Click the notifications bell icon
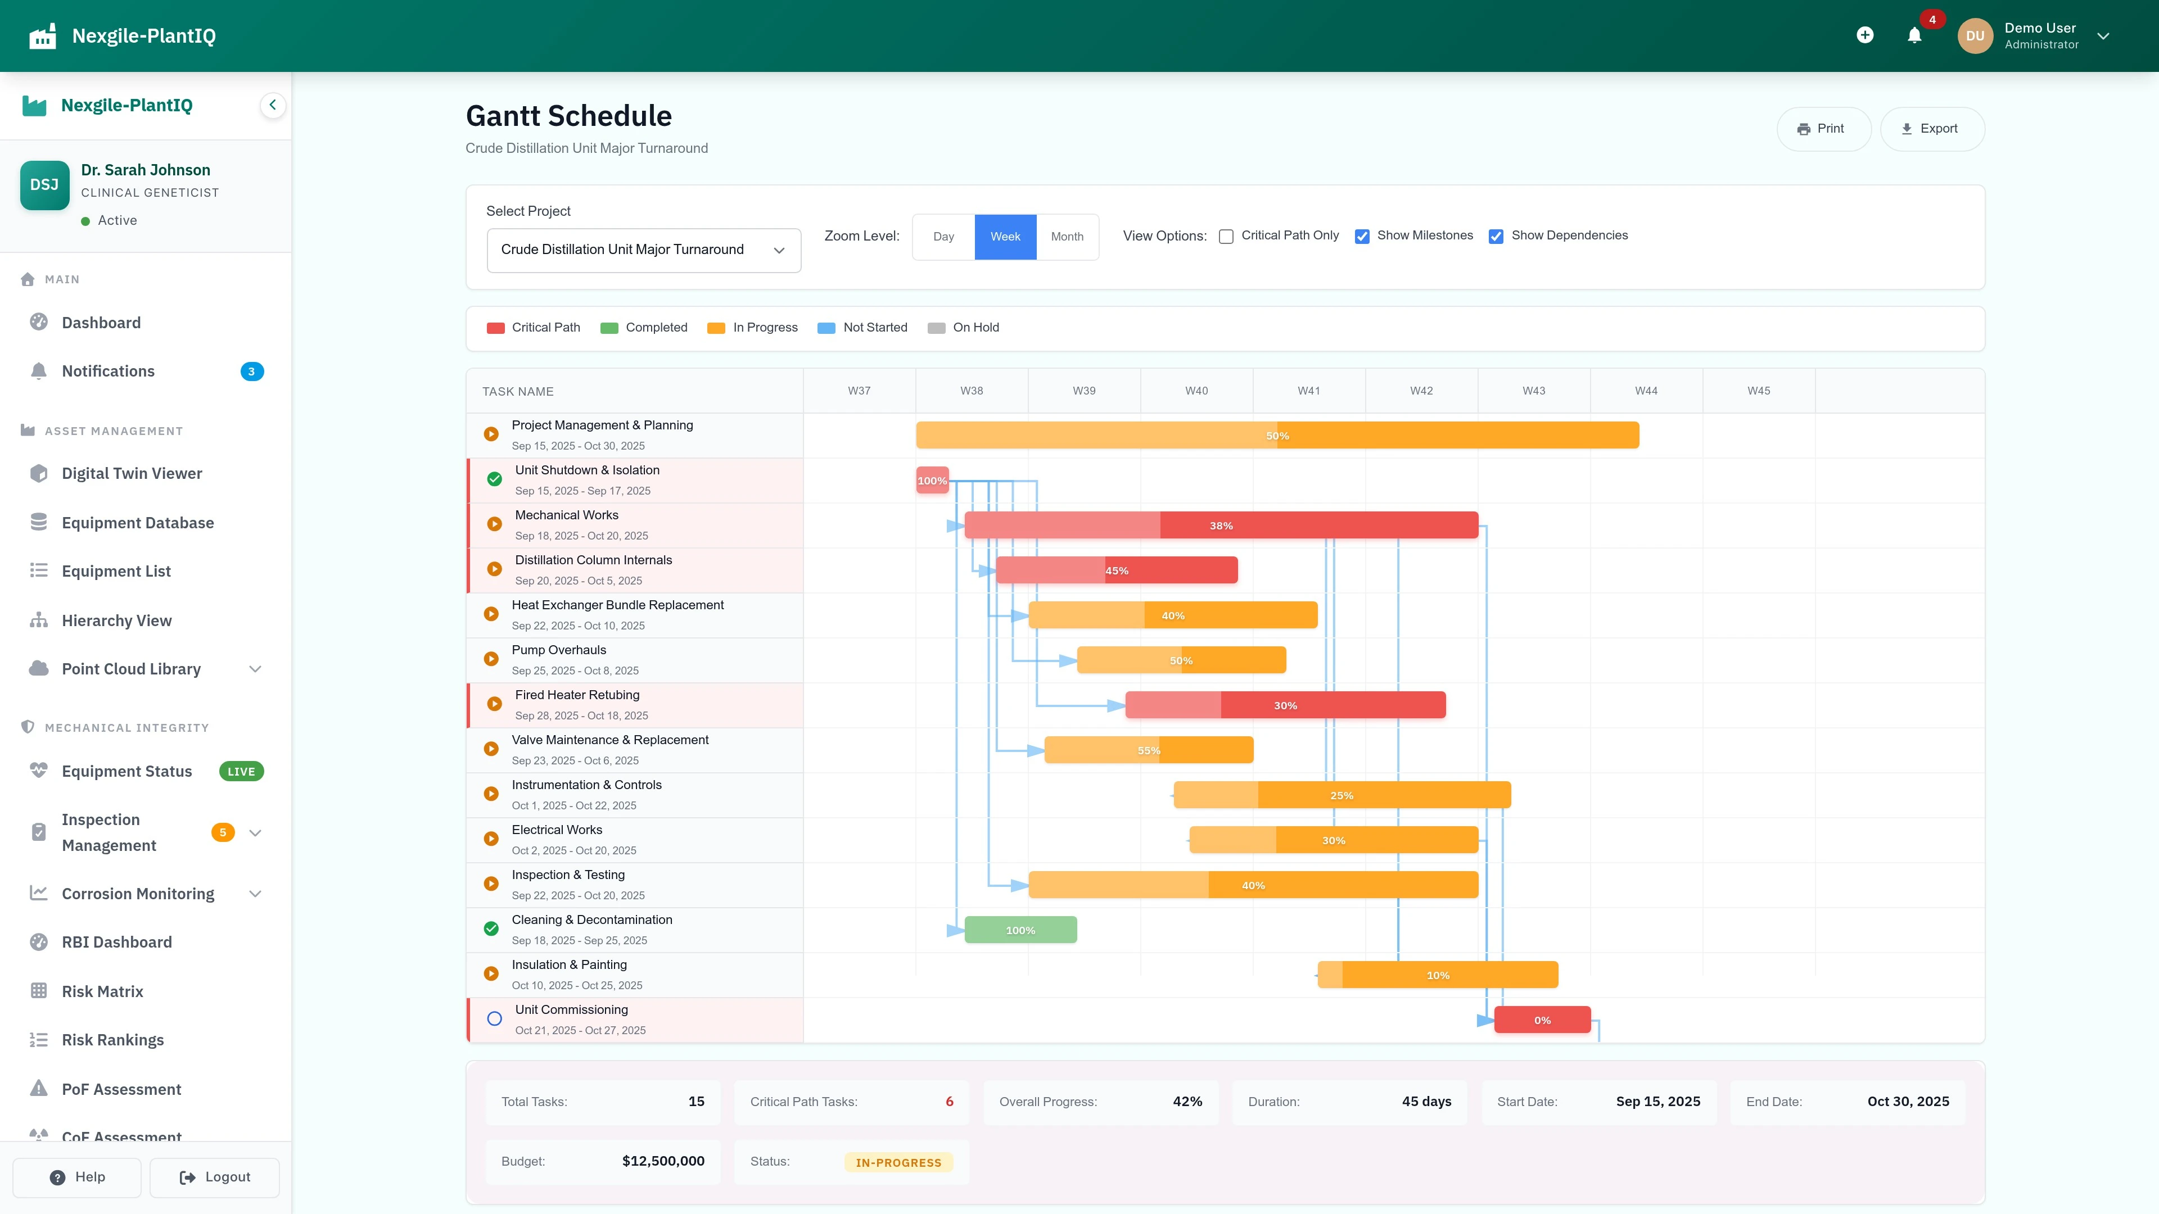 pyautogui.click(x=1914, y=35)
